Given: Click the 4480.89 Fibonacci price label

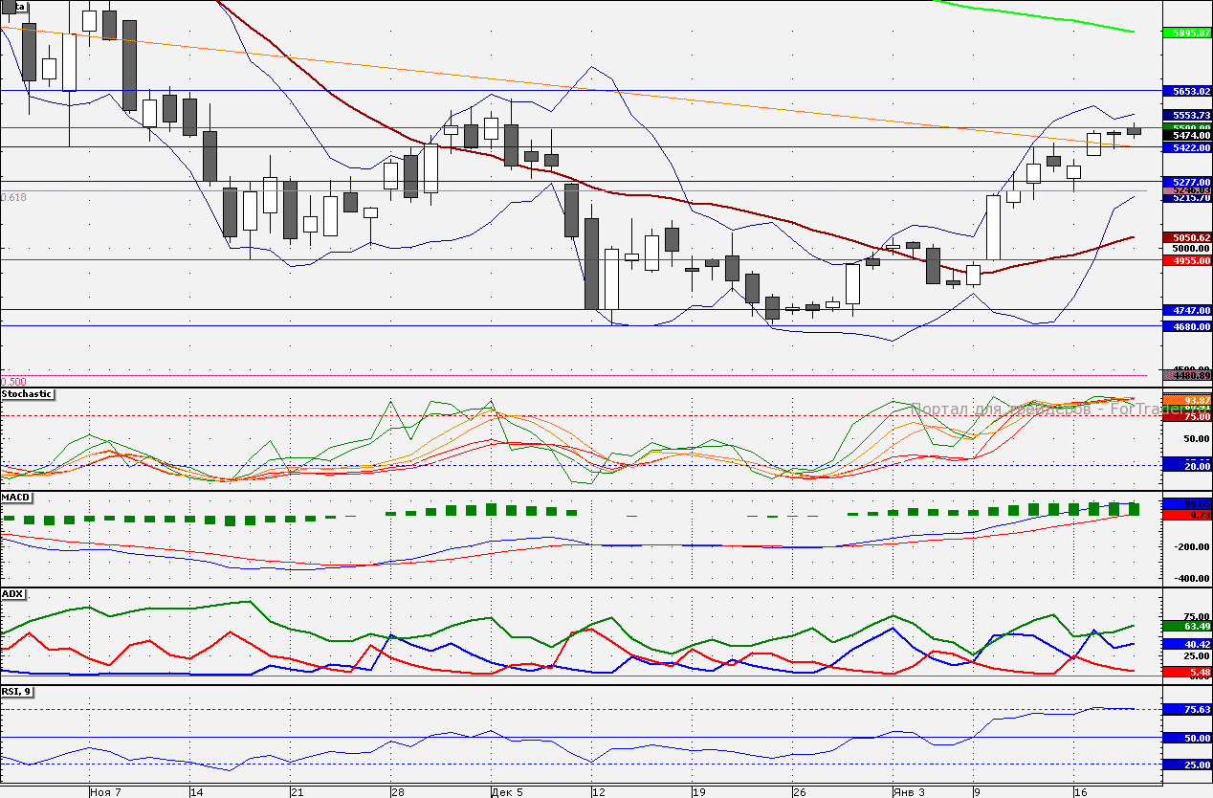Looking at the screenshot, I should pyautogui.click(x=1186, y=376).
